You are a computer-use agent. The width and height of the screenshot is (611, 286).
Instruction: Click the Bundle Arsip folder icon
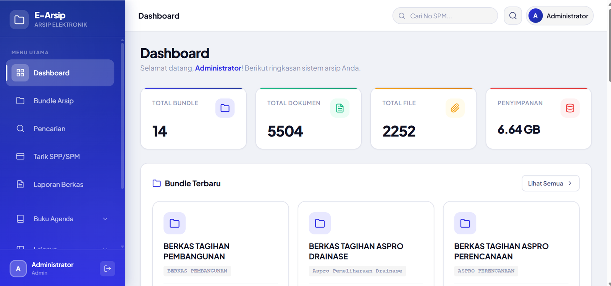tap(20, 101)
